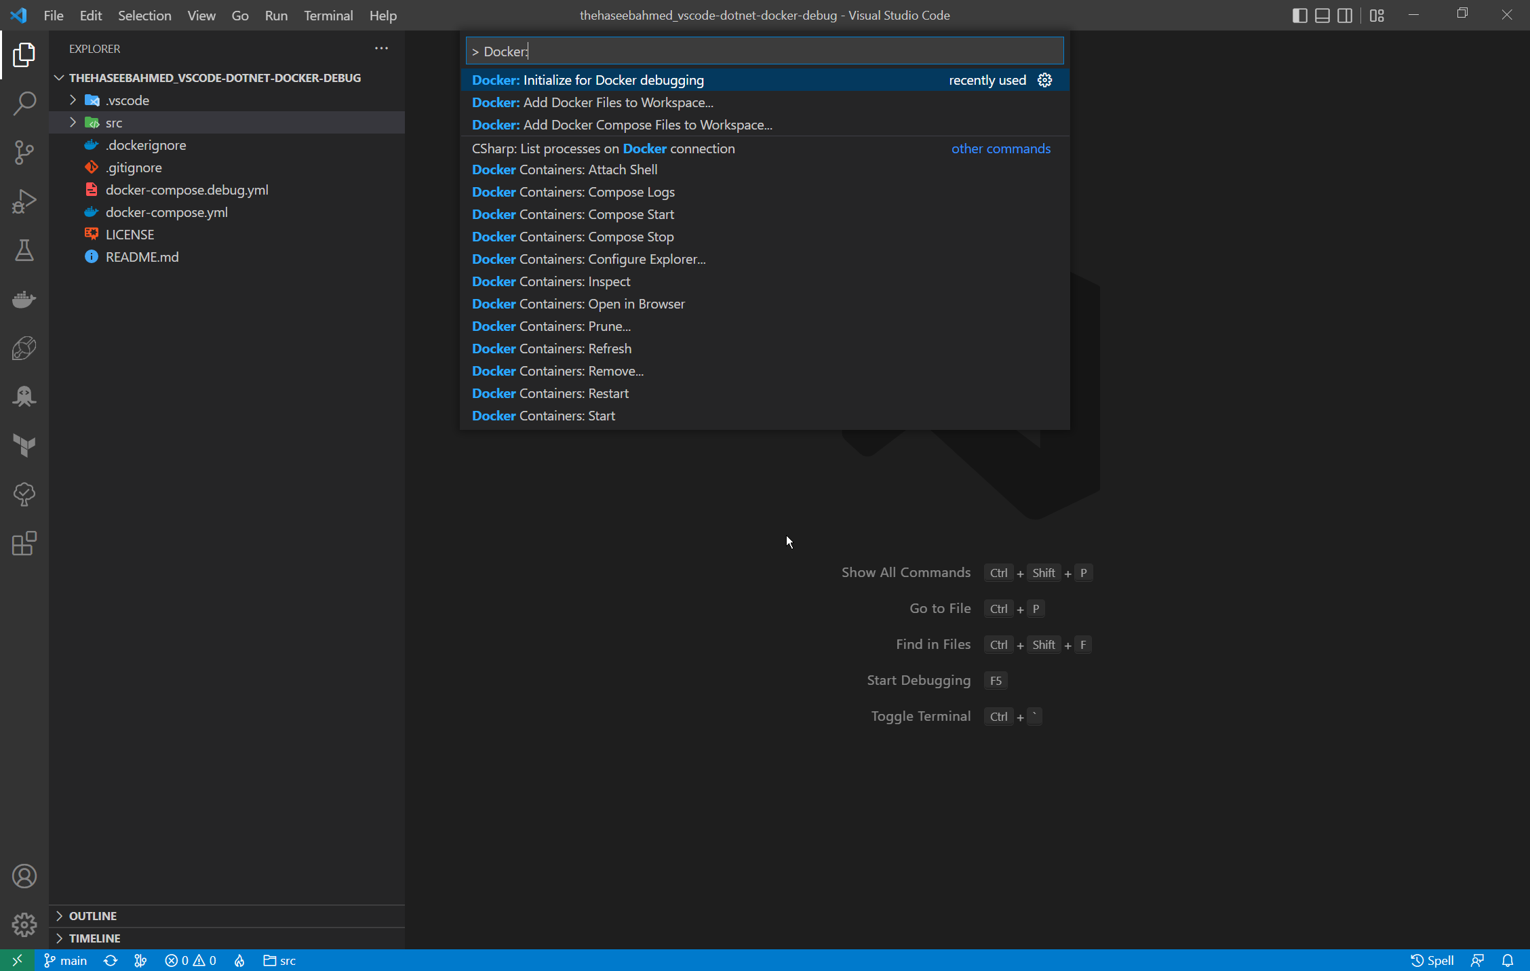
Task: Open Run and Debug view
Action: tap(24, 201)
